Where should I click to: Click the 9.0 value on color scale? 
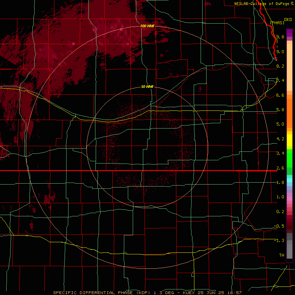pos(280,51)
